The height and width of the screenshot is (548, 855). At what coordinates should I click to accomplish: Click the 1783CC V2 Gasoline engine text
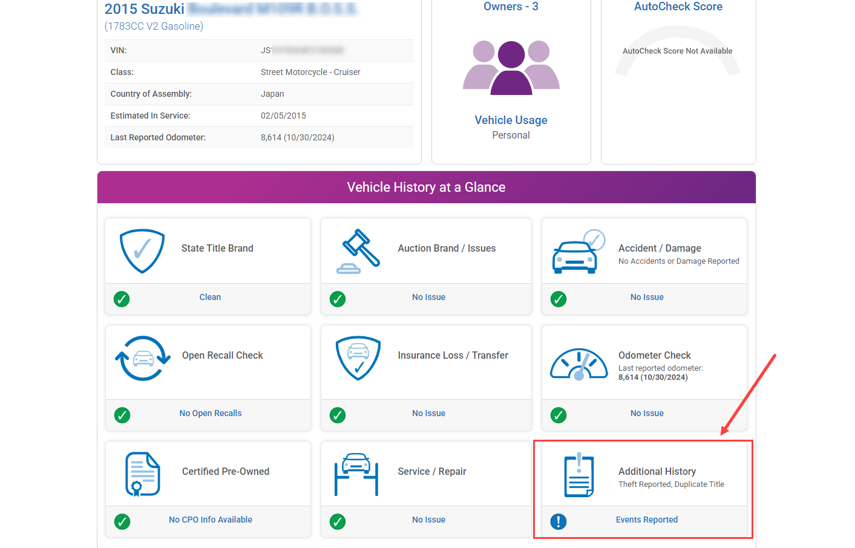154,26
